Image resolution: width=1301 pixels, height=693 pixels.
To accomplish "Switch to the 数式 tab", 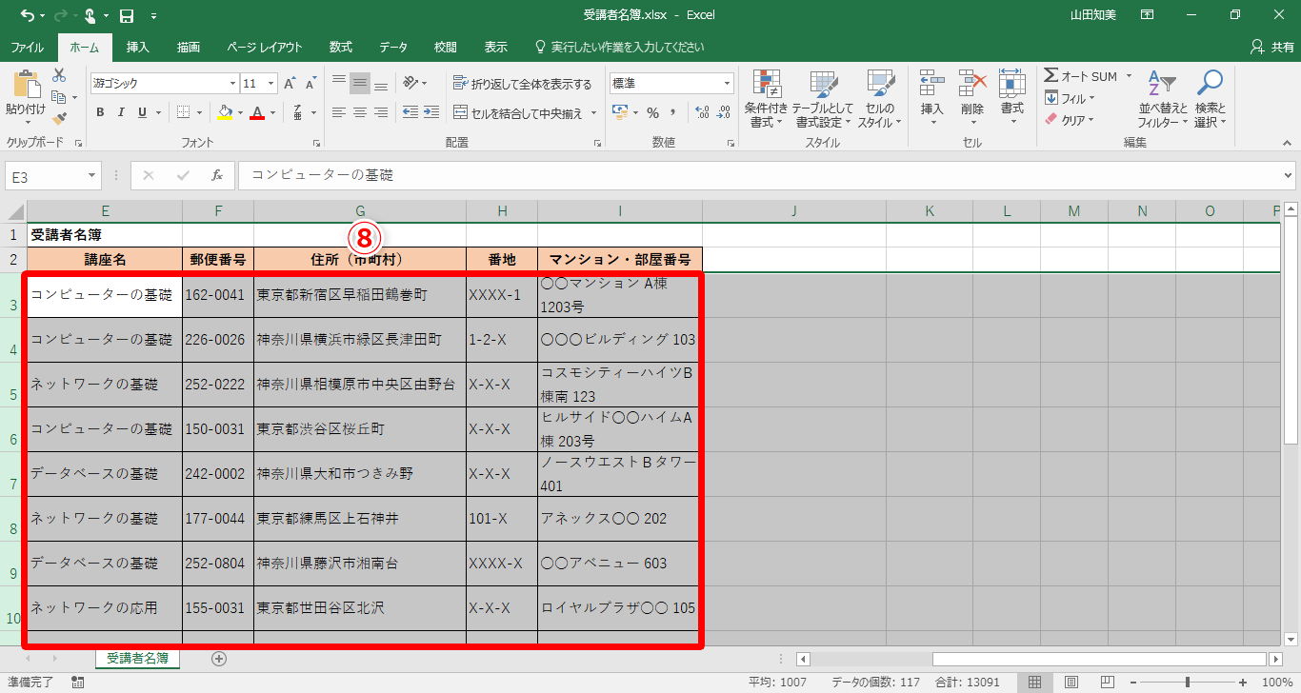I will [341, 47].
